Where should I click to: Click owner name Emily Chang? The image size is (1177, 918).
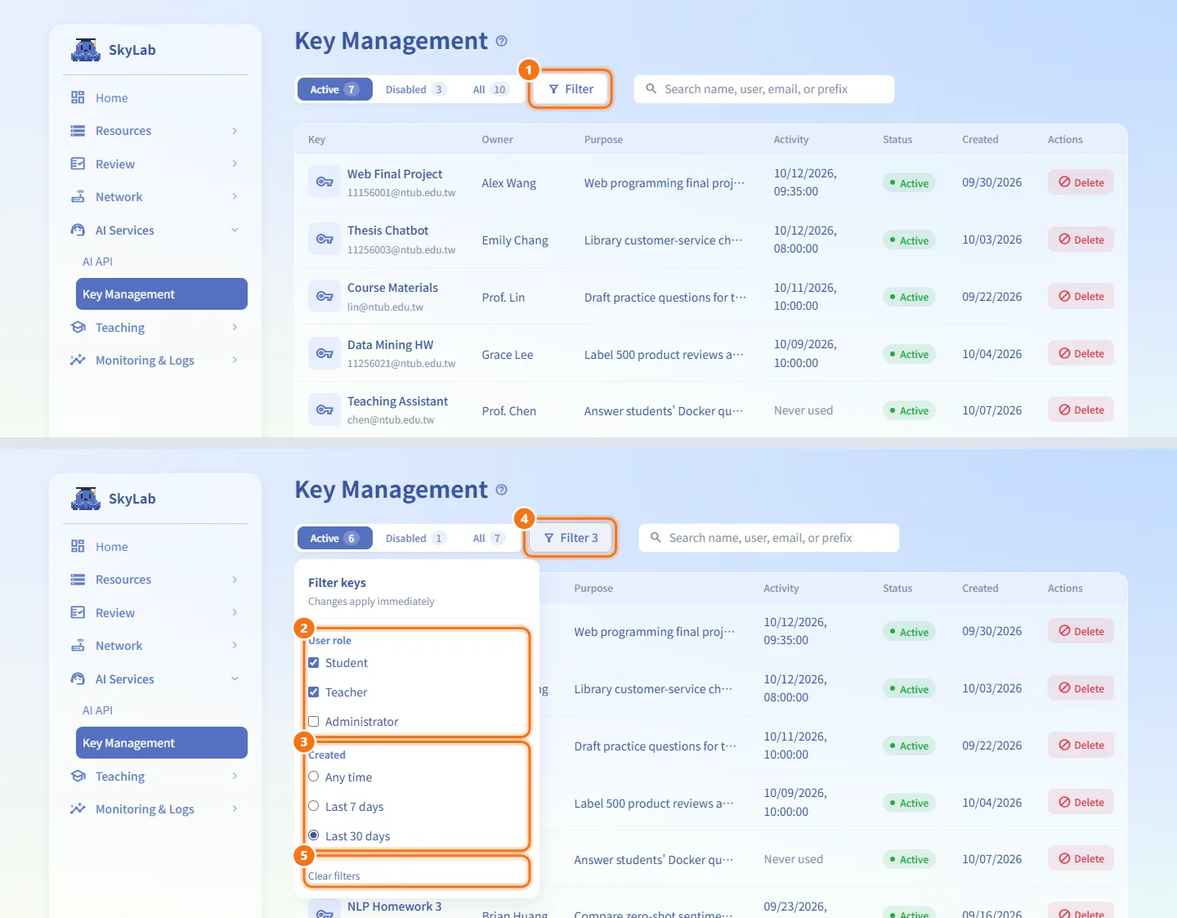pyautogui.click(x=515, y=240)
